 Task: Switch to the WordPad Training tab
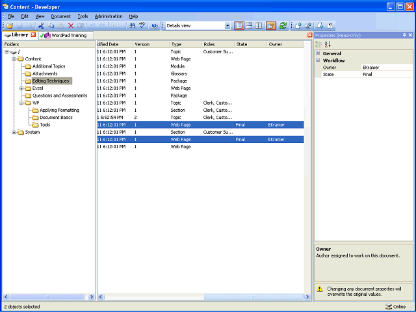click(66, 35)
